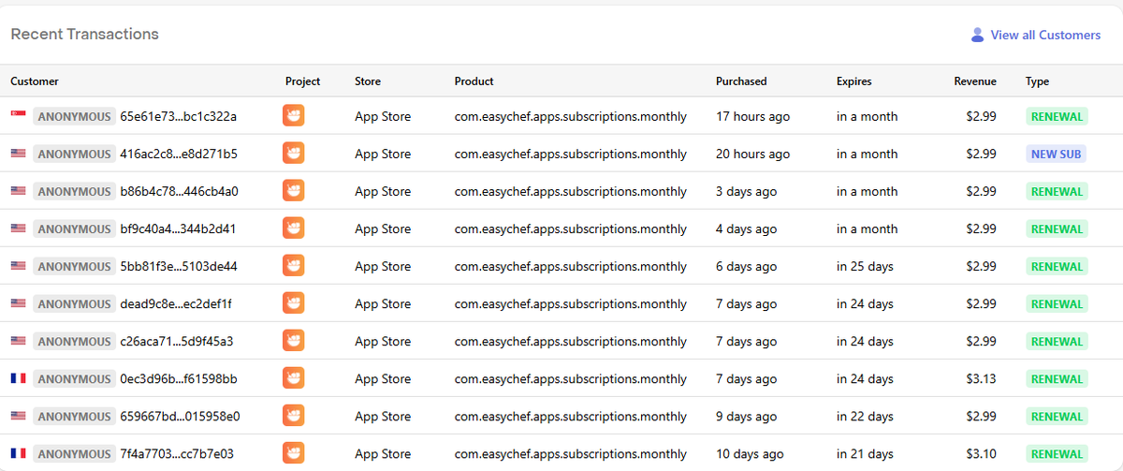
Task: Open customer 416ac2c8...e8d271b5
Action: tap(178, 154)
